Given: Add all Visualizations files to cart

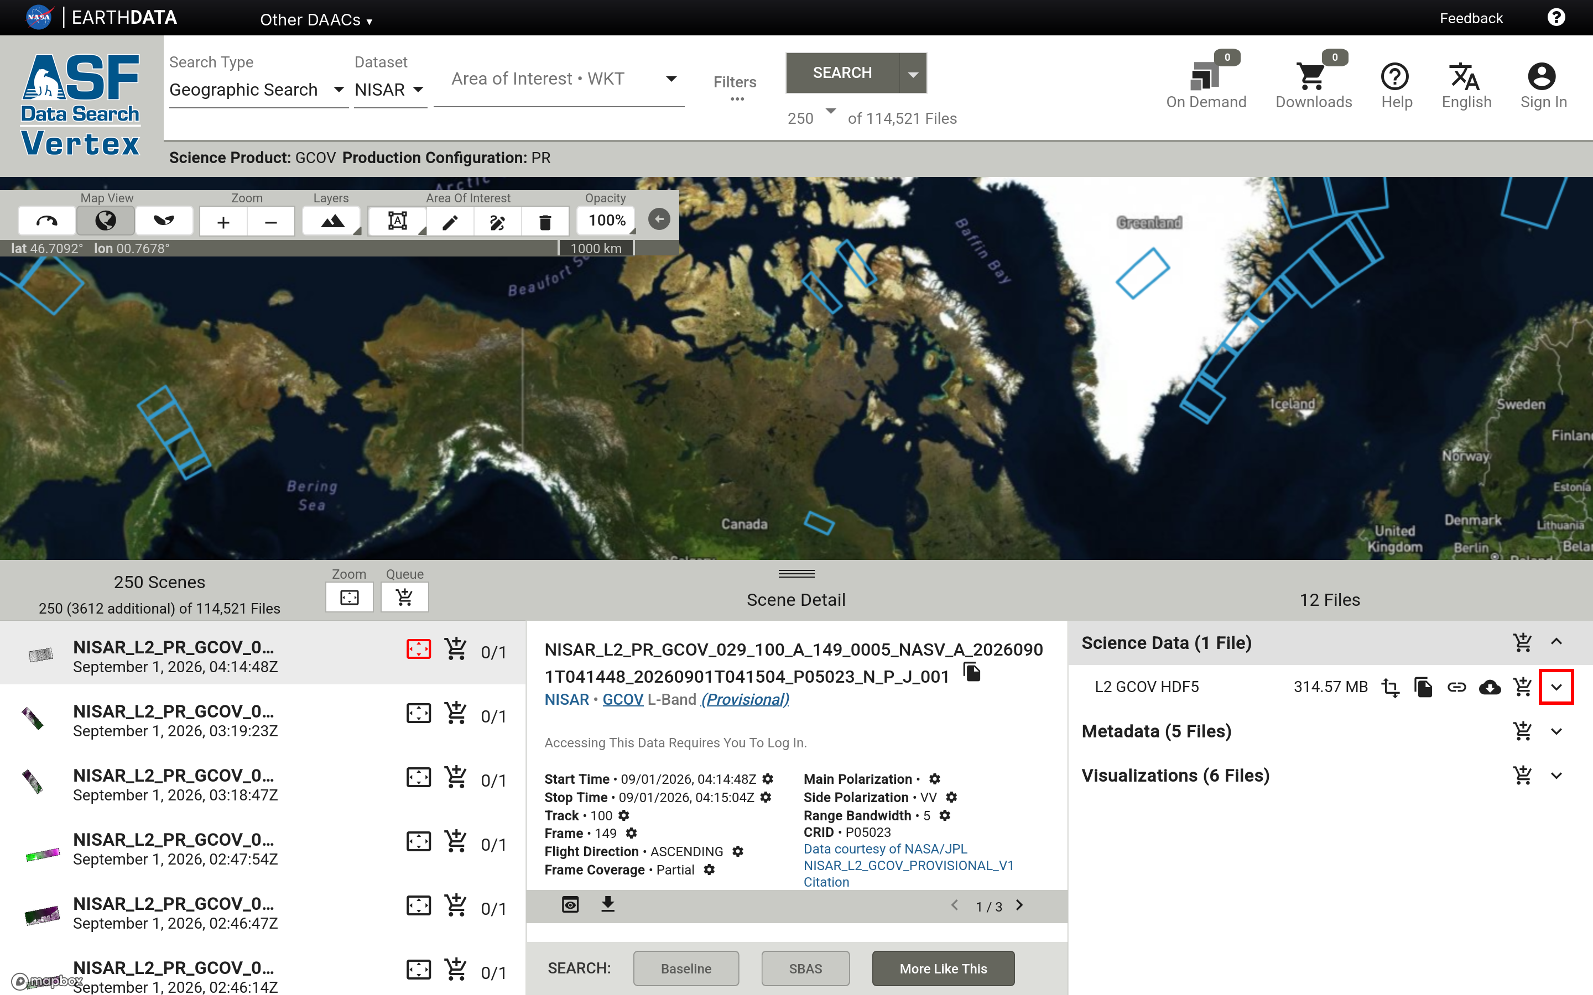Looking at the screenshot, I should pos(1522,775).
